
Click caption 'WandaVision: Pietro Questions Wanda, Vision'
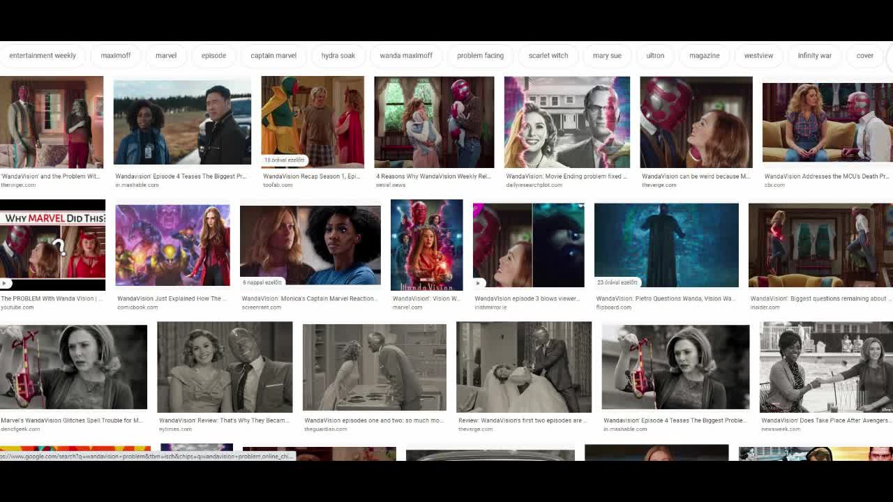click(666, 298)
